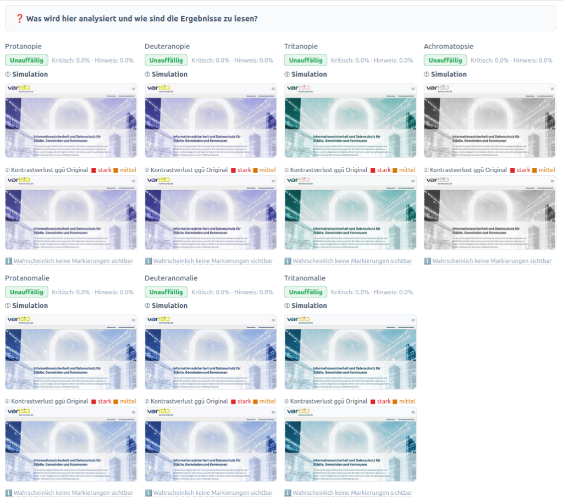Click 'Wahrscheinlich keine Markierungen sichtbar' under Tritanopie
The width and height of the screenshot is (563, 502).
pyautogui.click(x=352, y=261)
